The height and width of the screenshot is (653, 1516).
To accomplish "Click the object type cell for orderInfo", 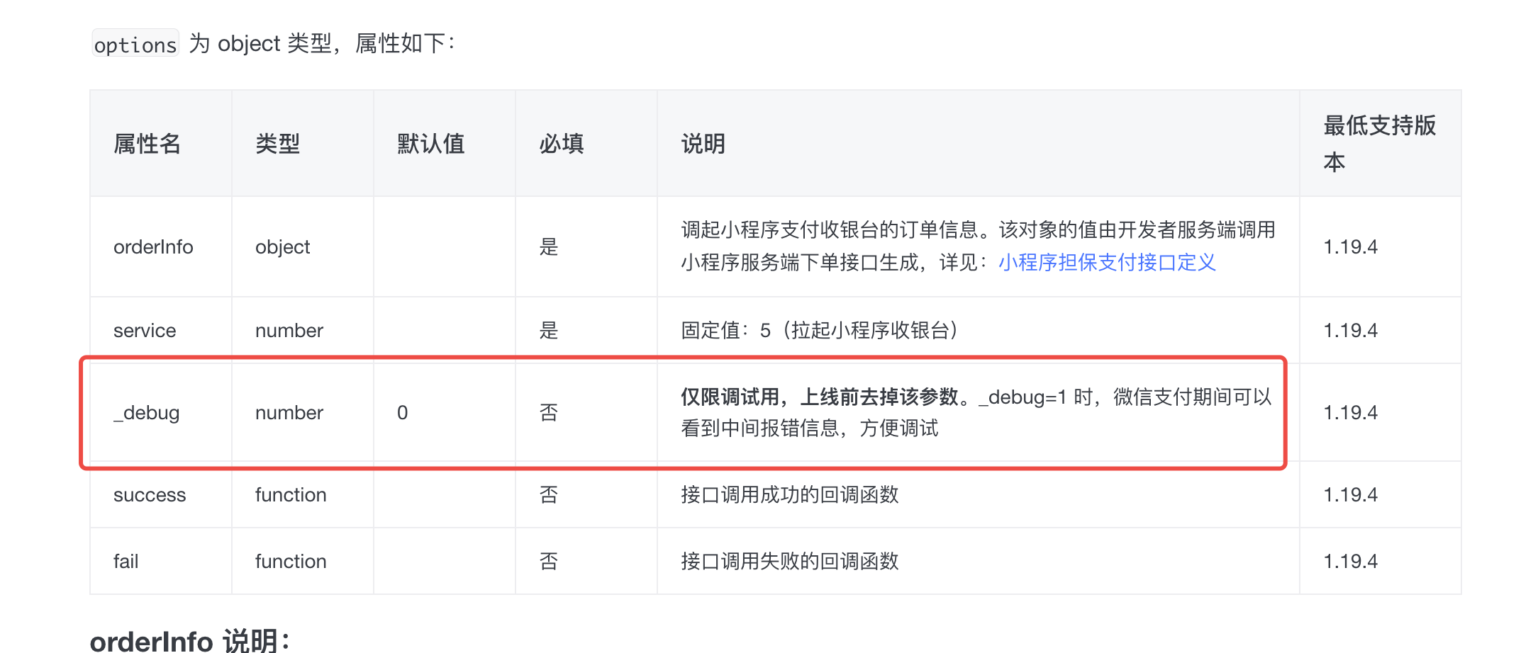I will (282, 247).
